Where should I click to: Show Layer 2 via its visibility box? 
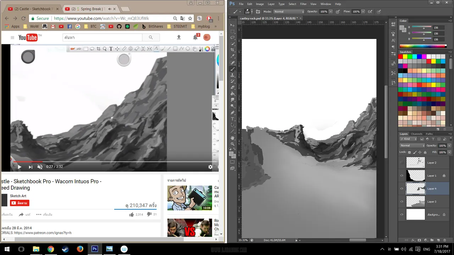tap(402, 163)
